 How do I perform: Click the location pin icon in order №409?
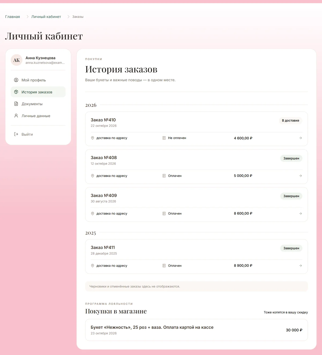pos(93,213)
